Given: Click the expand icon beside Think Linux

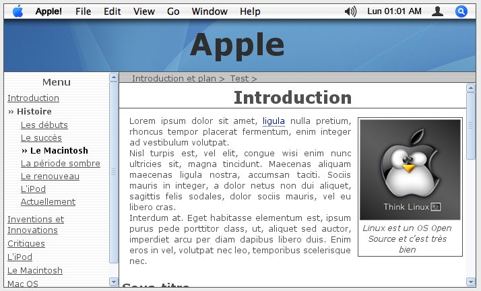Looking at the screenshot, I should [x=436, y=207].
